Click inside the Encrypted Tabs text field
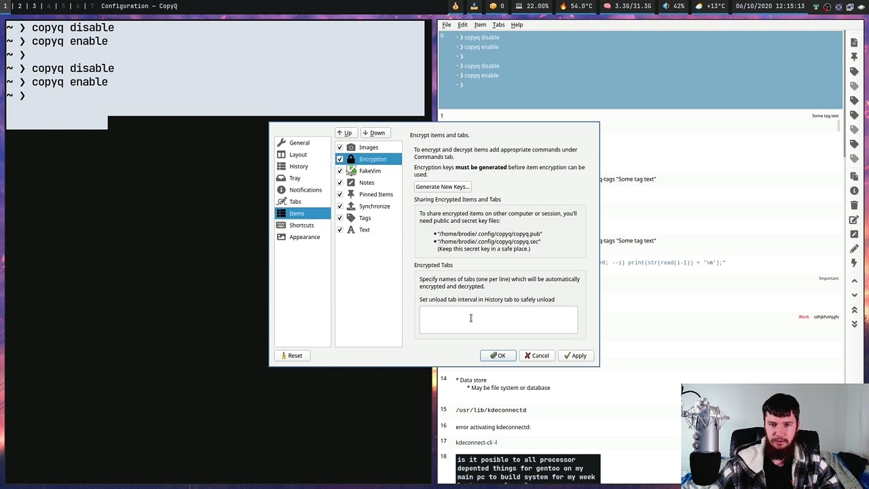Image resolution: width=869 pixels, height=489 pixels. coord(499,319)
